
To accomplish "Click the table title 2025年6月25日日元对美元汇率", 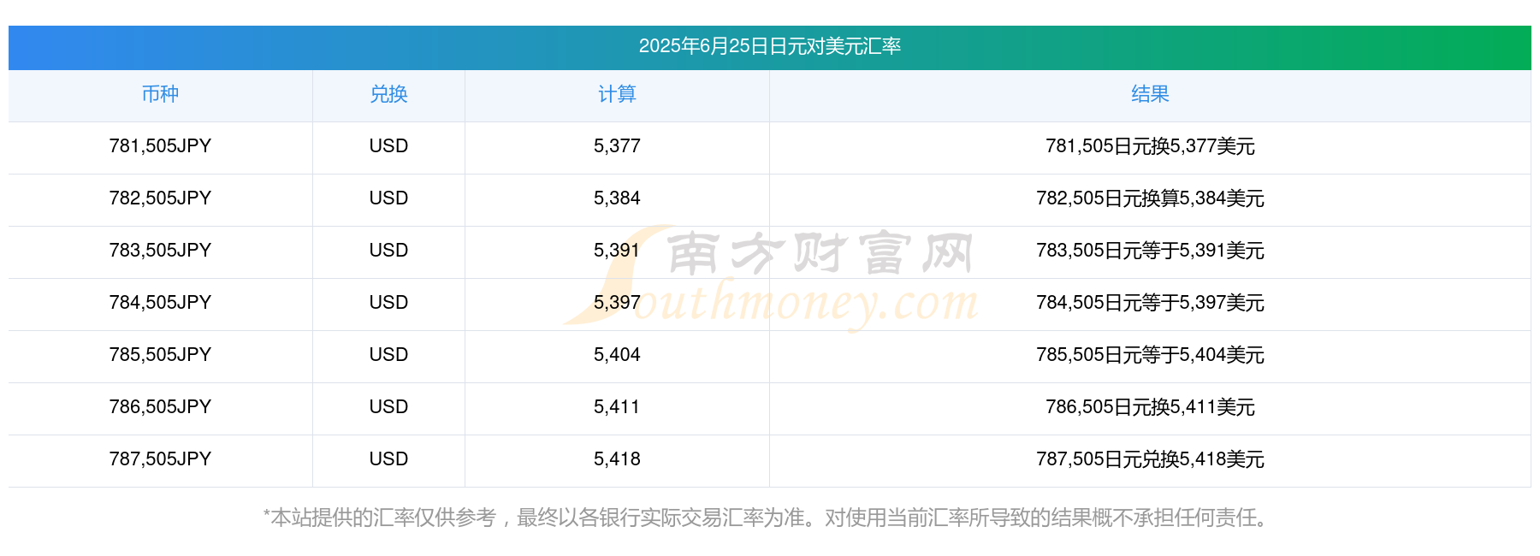I will 770,46.
